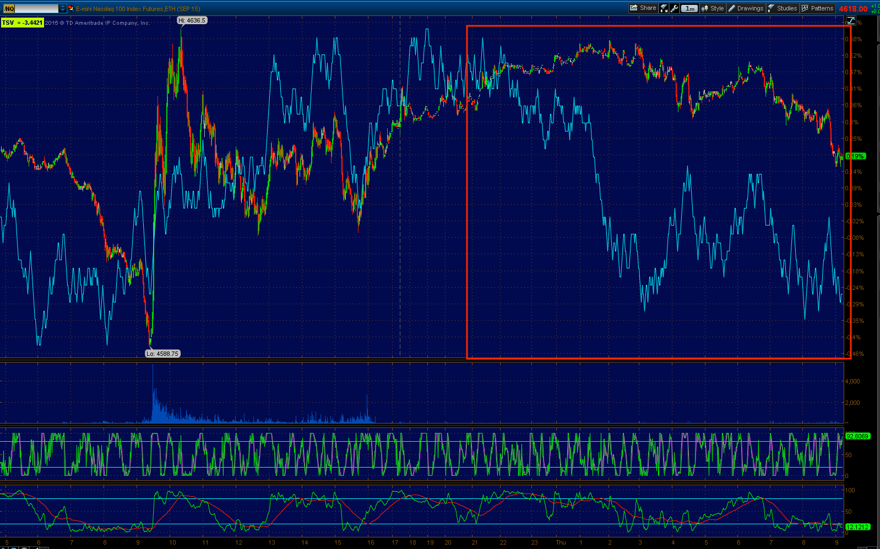This screenshot has width=880, height=549.
Task: Open the Studies menu
Action: [x=782, y=8]
